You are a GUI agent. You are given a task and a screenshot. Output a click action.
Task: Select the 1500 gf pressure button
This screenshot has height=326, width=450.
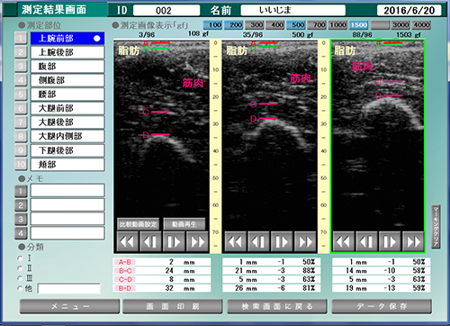pyautogui.click(x=359, y=25)
